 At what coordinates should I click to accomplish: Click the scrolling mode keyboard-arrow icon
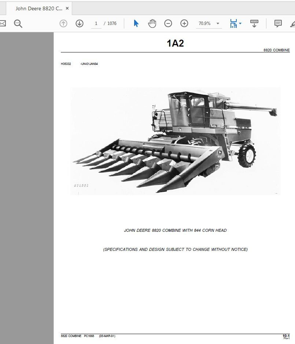coord(254,23)
